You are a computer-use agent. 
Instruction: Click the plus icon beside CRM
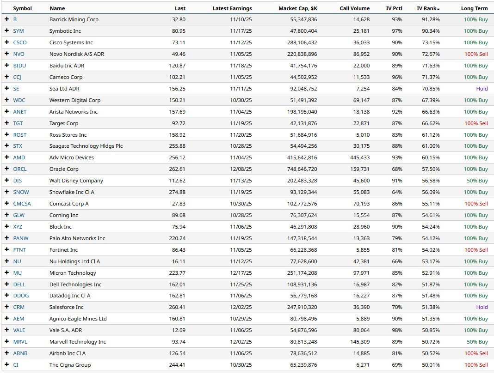tap(6, 307)
